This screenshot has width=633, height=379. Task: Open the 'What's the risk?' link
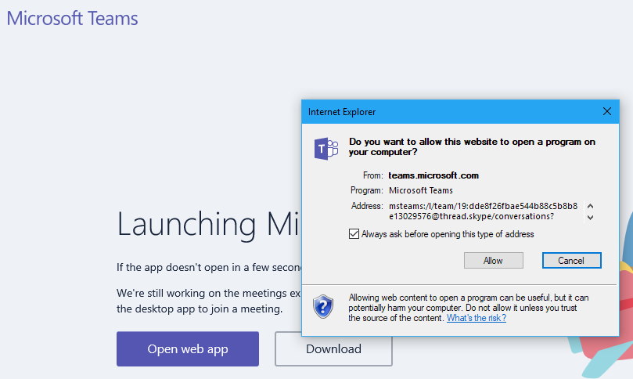pyautogui.click(x=477, y=318)
